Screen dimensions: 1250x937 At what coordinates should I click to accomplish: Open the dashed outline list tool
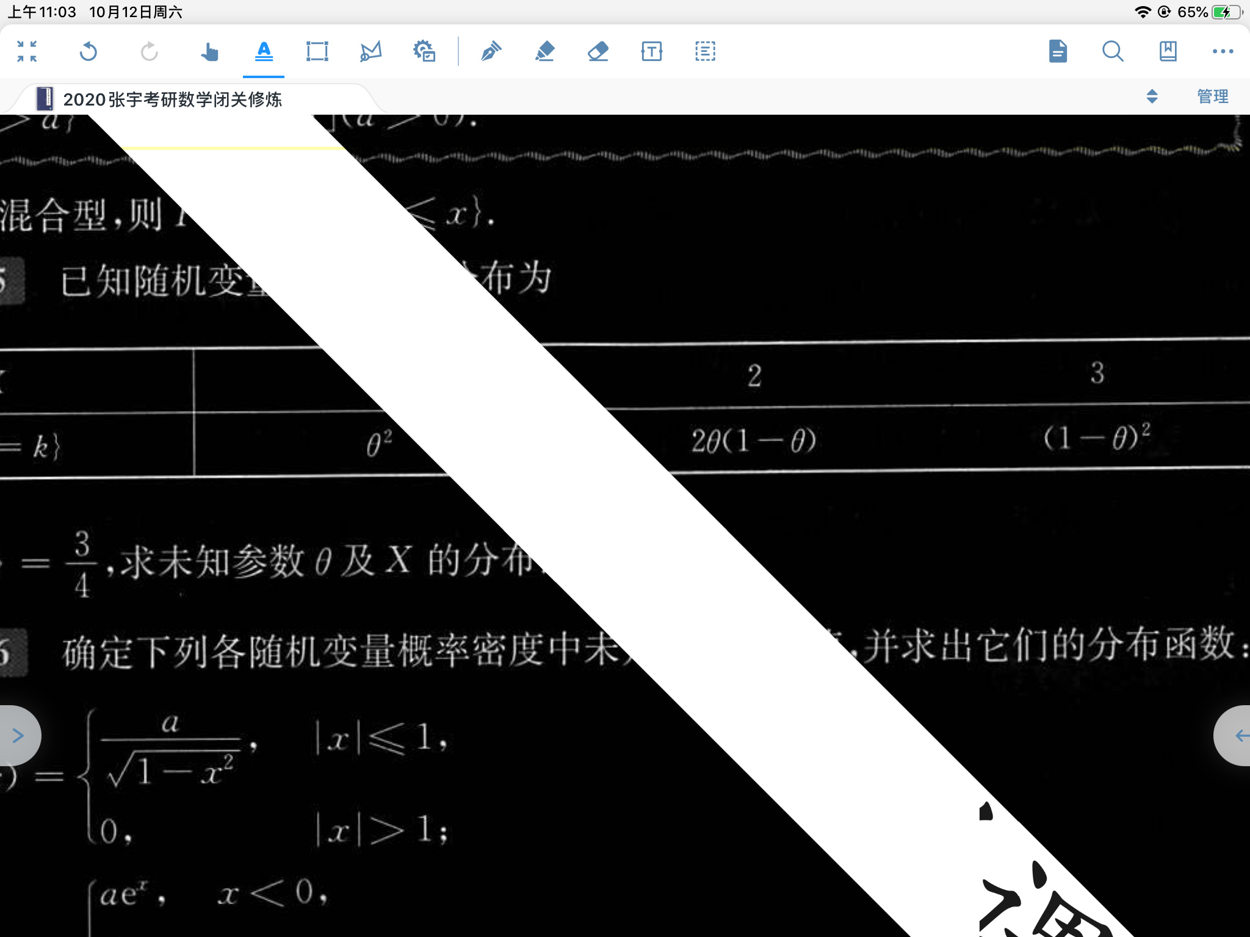pyautogui.click(x=705, y=51)
